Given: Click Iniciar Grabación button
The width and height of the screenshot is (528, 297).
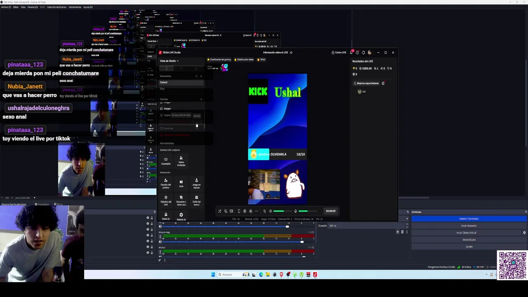Looking at the screenshot, I should 469,226.
